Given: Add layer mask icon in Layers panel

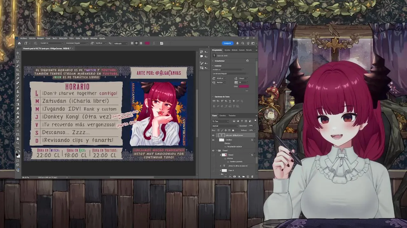Looking at the screenshot, I should [x=235, y=177].
